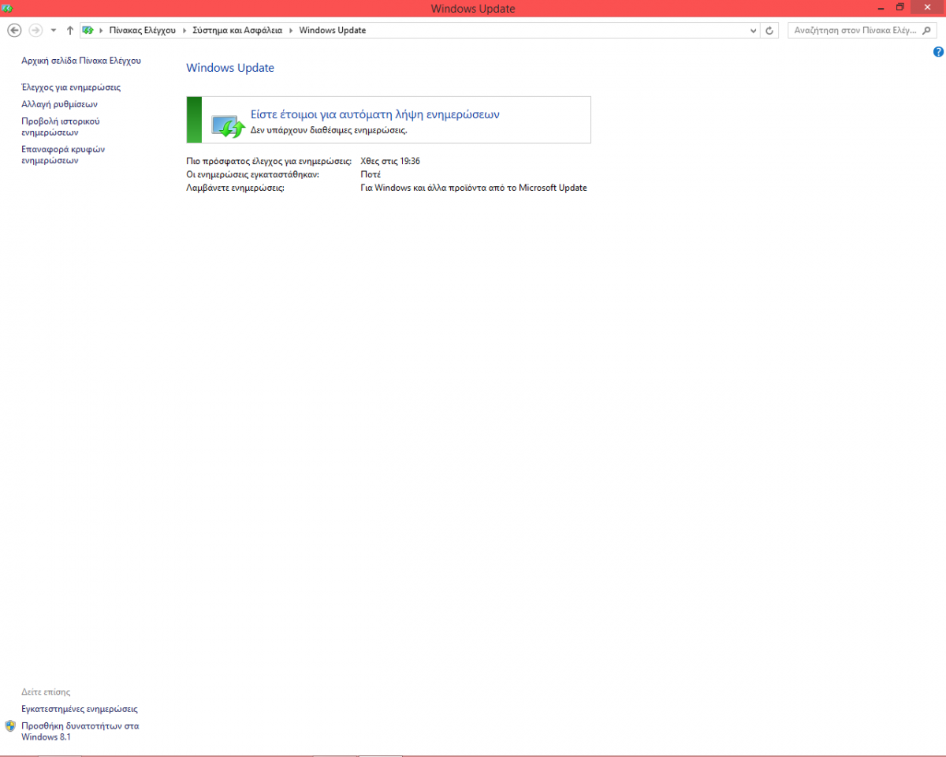This screenshot has height=757, width=946.
Task: Select Σύστημα και Ασφάλεια breadcrumb
Action: coord(237,31)
